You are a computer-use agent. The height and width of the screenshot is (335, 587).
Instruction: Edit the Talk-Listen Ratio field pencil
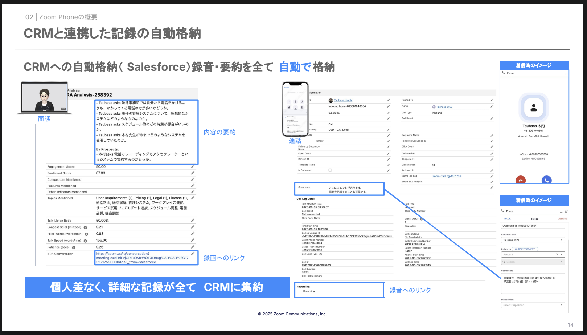pos(193,221)
